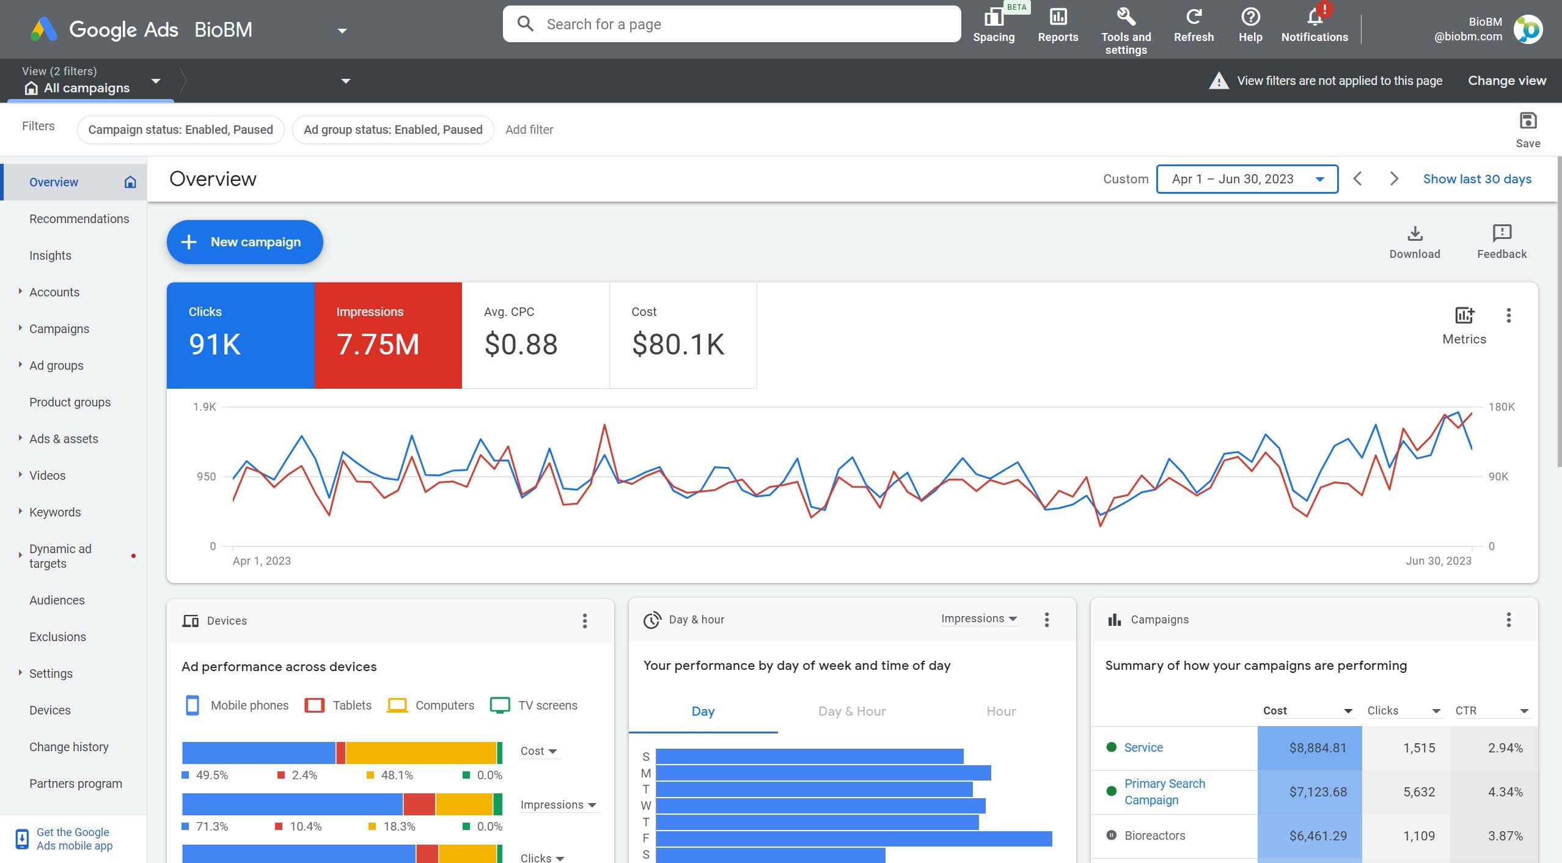Click the Campaign status filter chip
This screenshot has width=1562, height=863.
pos(180,130)
